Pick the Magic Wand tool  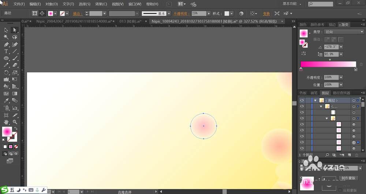tap(6, 37)
